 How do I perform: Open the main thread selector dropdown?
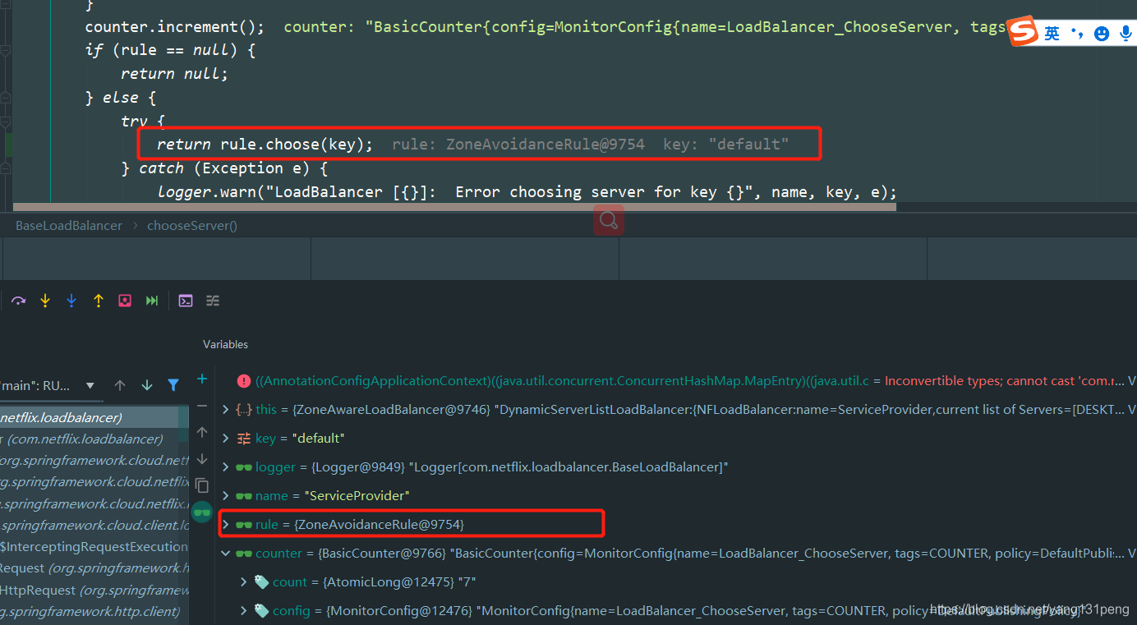click(x=90, y=384)
